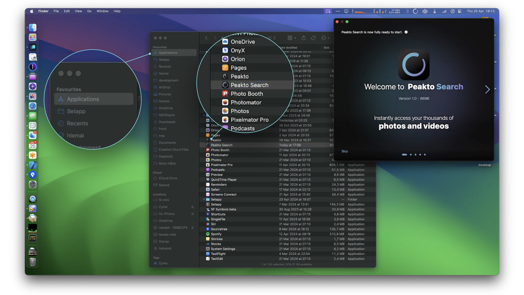524x295 pixels.
Task: Select the Pixelmator Pro application row
Action: tap(287, 165)
